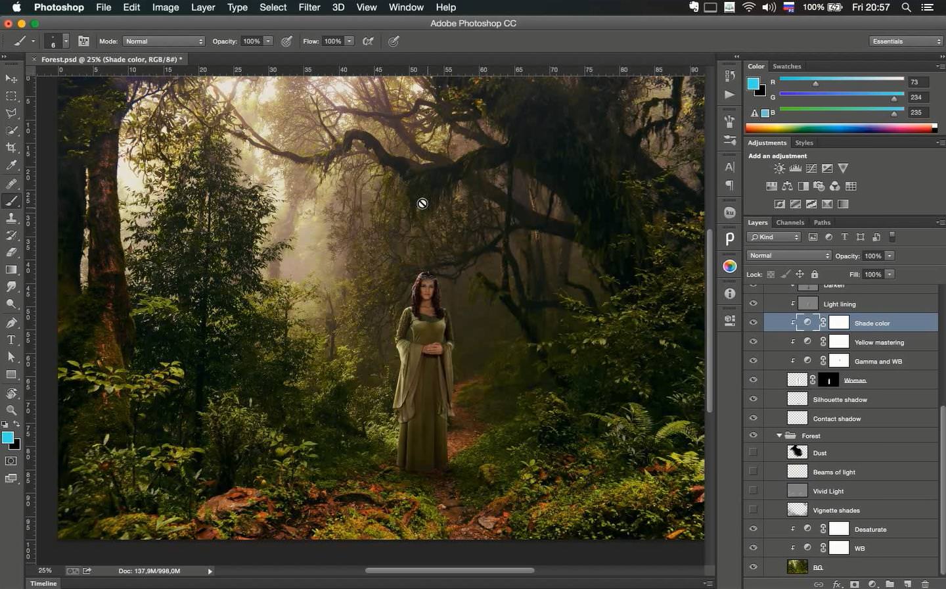946x589 pixels.
Task: Add a Curves adjustment
Action: click(x=811, y=169)
